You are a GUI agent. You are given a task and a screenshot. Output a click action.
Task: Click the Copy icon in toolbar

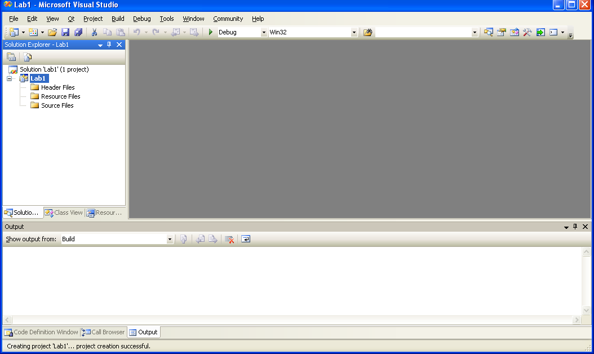pyautogui.click(x=107, y=32)
